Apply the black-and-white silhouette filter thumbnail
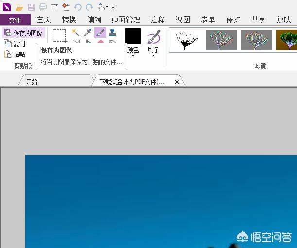 point(187,40)
